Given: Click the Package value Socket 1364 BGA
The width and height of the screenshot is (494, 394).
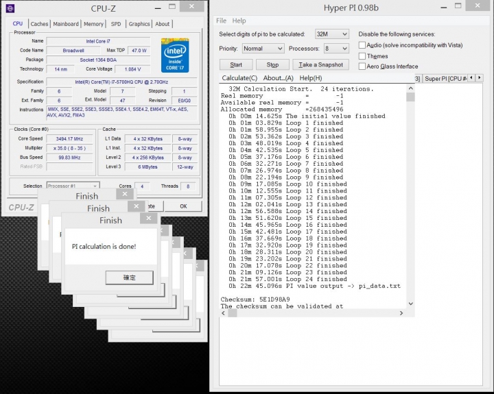Looking at the screenshot, I should [98, 60].
